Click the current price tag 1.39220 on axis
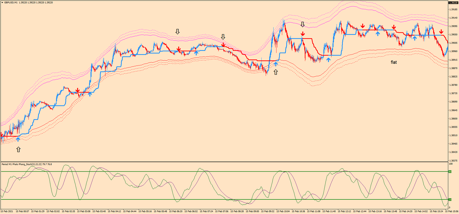The image size is (459, 214). click(x=453, y=3)
